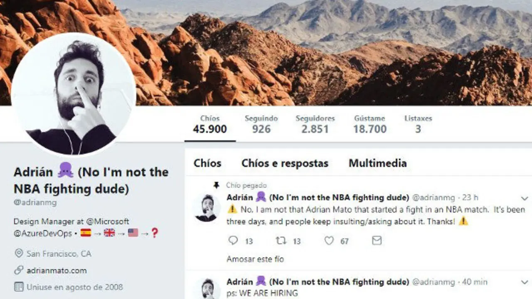Open the Seguindo count 926
This screenshot has height=299, width=532.
coord(261,124)
